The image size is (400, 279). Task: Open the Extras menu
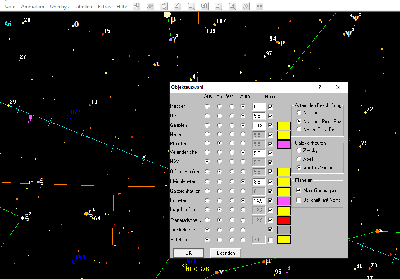pyautogui.click(x=104, y=7)
